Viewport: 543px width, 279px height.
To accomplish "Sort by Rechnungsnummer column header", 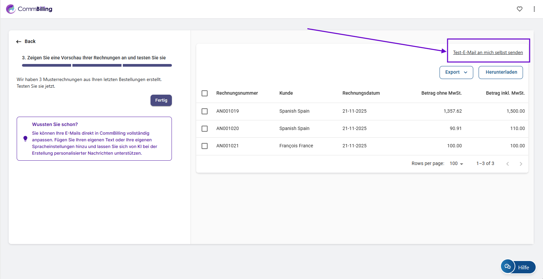I will [x=237, y=93].
